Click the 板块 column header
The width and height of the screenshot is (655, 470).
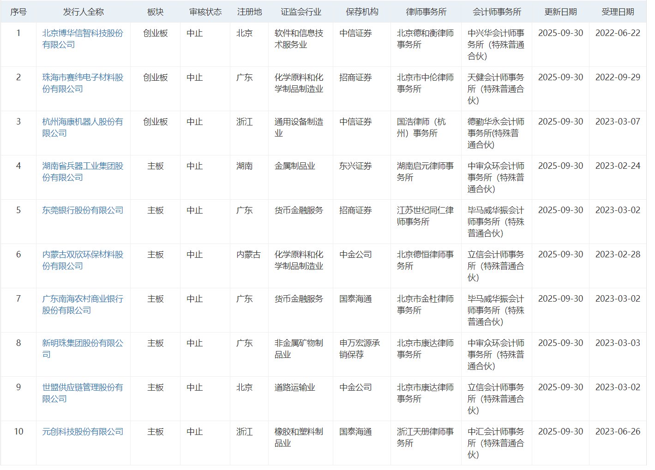tap(155, 12)
